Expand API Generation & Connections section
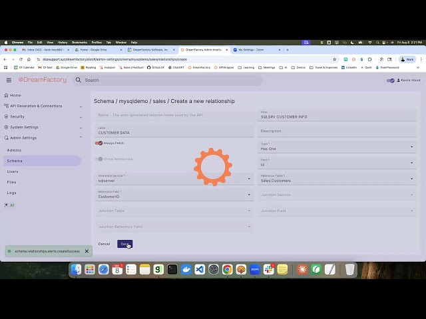 pos(43,106)
